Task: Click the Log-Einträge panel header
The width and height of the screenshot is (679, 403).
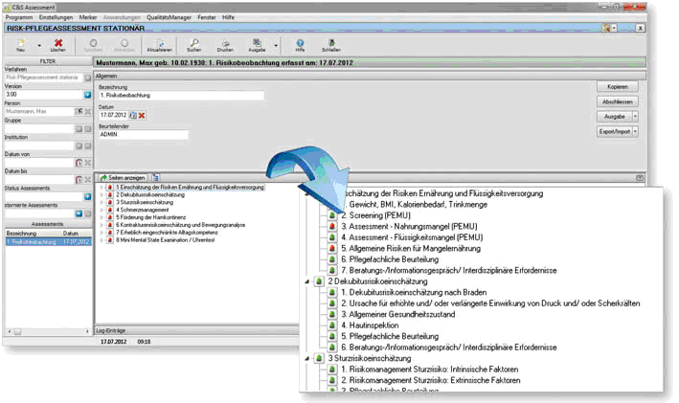Action: coord(197,330)
